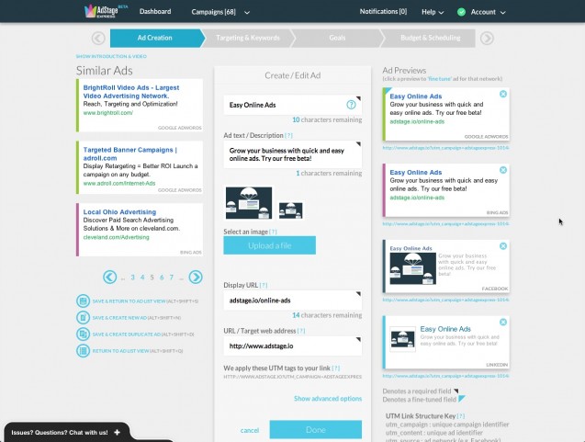
Task: Go to next similar ads page
Action: [x=196, y=277]
